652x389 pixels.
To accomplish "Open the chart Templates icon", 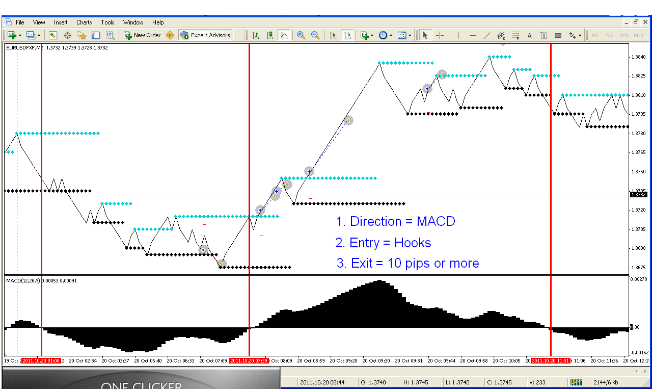I will [402, 35].
